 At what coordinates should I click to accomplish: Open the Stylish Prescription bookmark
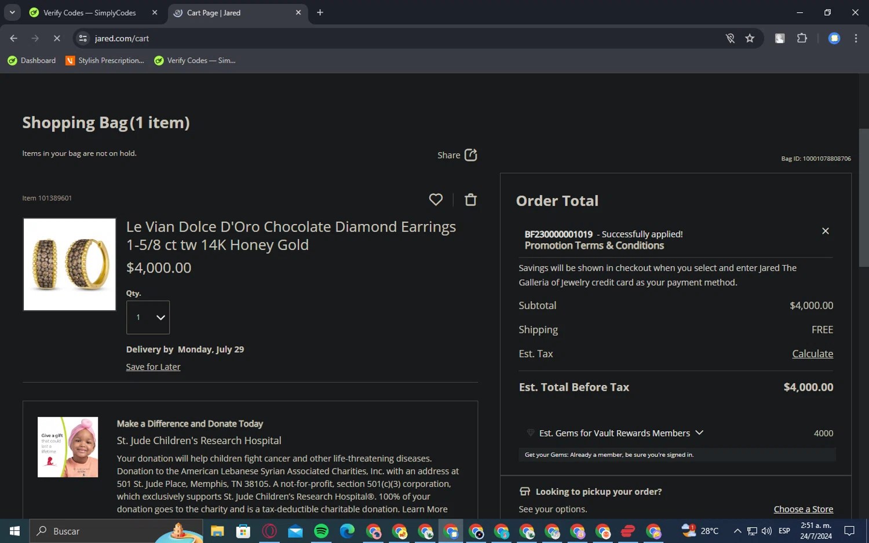[x=105, y=60]
